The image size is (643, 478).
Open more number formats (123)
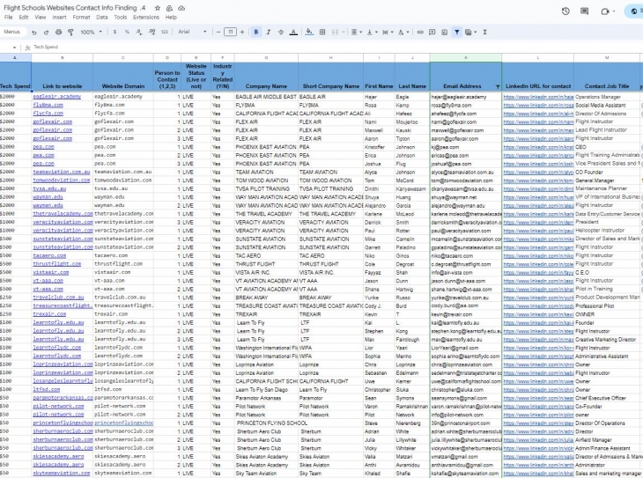click(165, 32)
